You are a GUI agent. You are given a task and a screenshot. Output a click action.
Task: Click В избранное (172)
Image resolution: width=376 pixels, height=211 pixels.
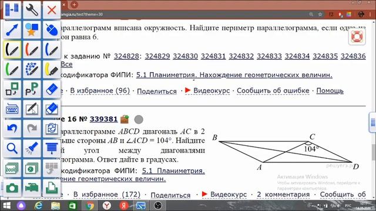tap(107, 195)
